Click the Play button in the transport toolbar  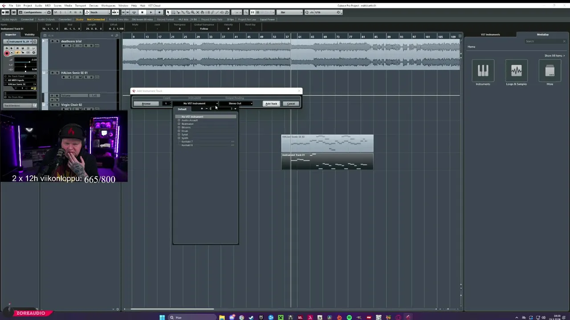(x=151, y=12)
